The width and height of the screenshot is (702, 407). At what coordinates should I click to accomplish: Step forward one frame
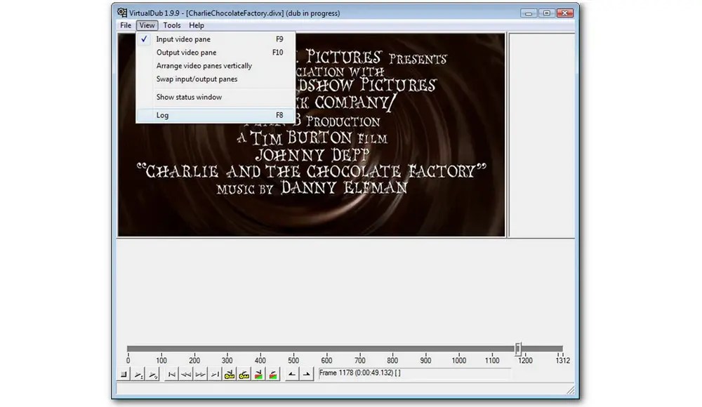coord(201,374)
